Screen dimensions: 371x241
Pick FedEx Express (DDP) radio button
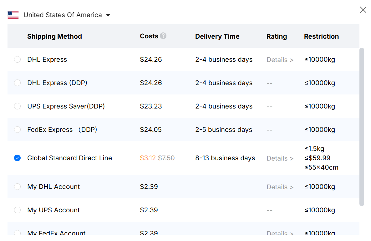tap(18, 130)
